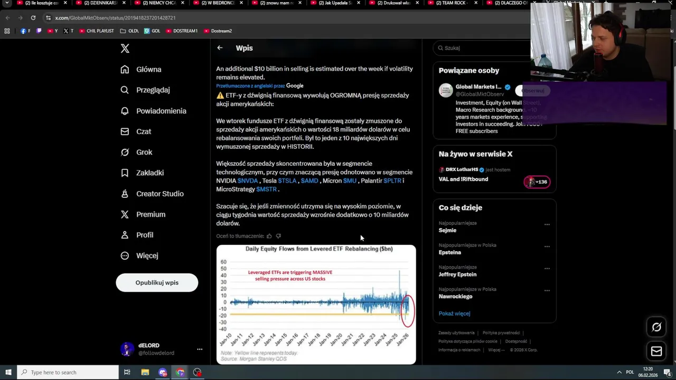Open the OLD bookmarks folder
This screenshot has height=380, width=676.
tap(129, 31)
